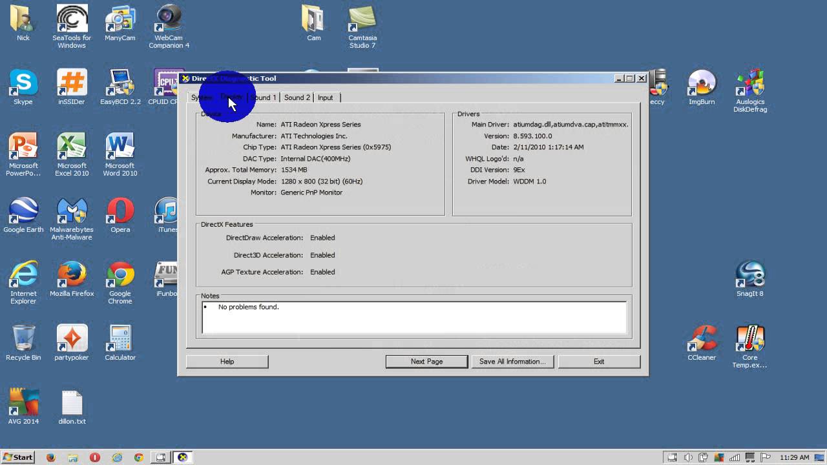The width and height of the screenshot is (827, 465).
Task: Open dillon.txt file on desktop
Action: pos(72,407)
